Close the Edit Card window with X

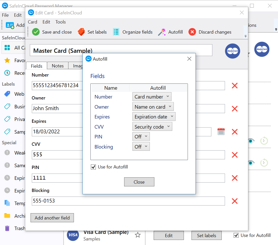[242, 12]
